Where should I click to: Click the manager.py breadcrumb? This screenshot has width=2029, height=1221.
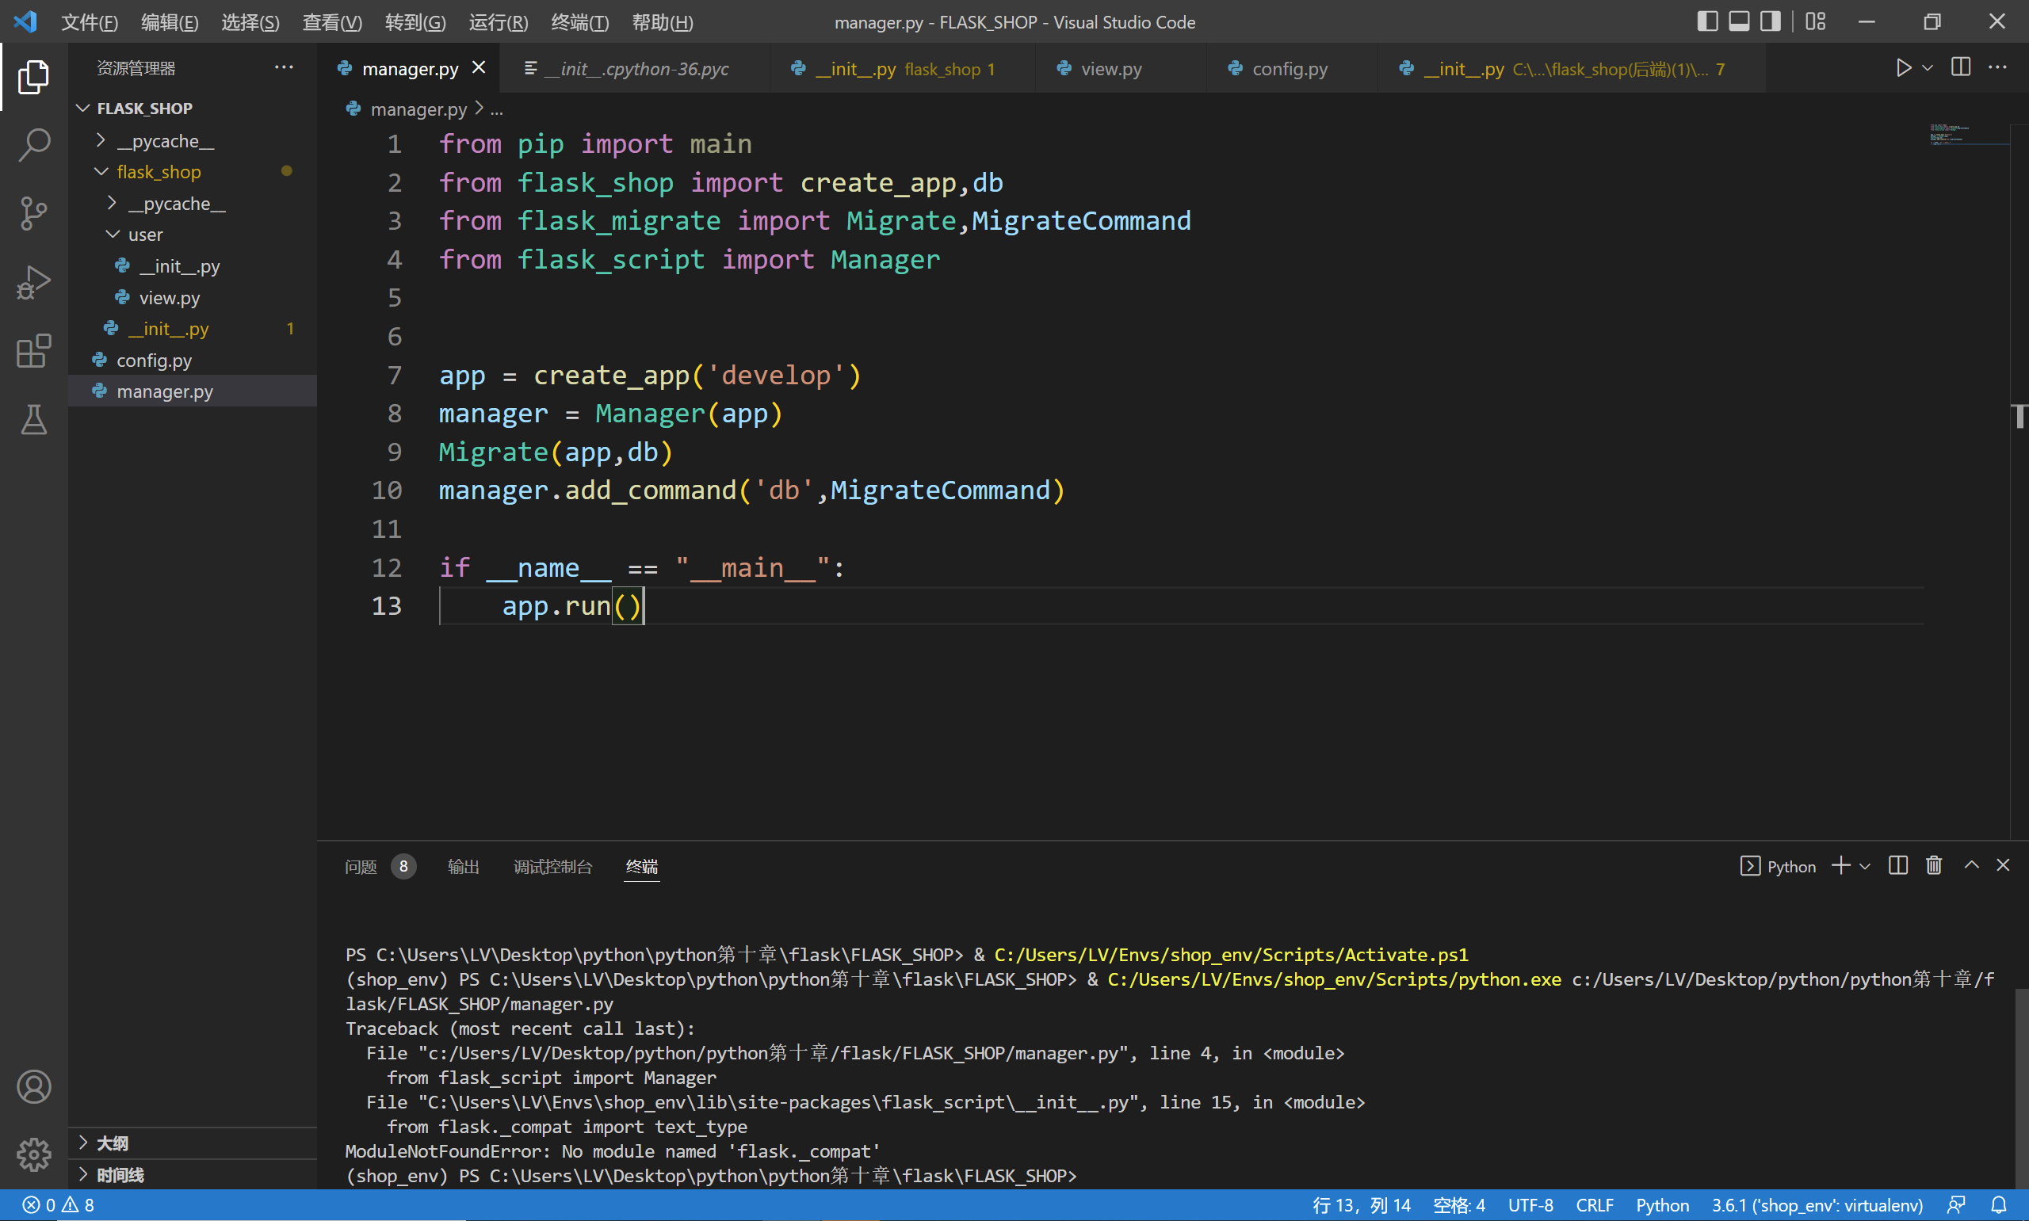418,109
